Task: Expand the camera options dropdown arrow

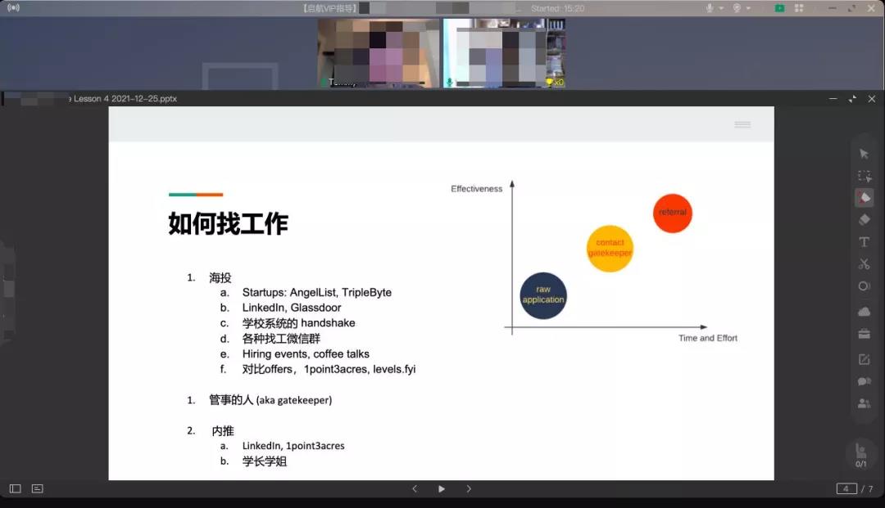Action: pyautogui.click(x=749, y=8)
